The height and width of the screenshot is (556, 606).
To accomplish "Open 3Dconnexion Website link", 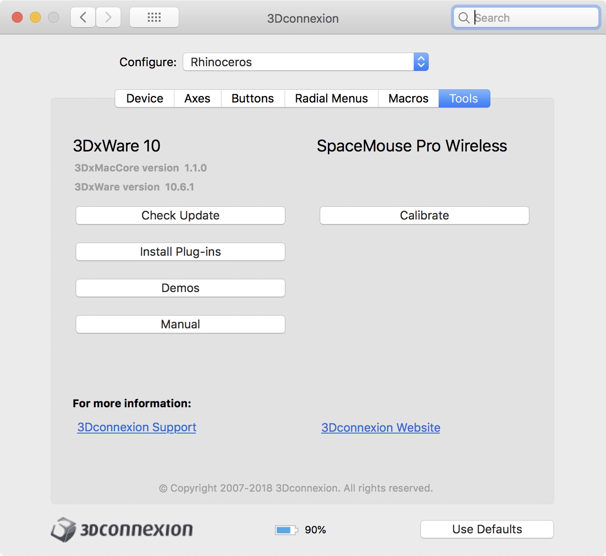I will point(381,428).
